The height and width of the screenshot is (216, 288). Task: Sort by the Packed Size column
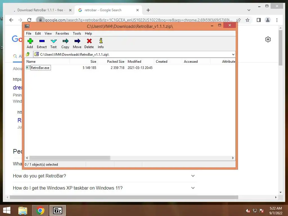click(112, 62)
